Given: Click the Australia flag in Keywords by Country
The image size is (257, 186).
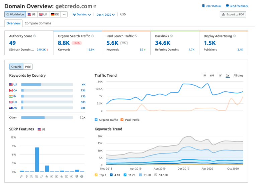Looking at the screenshot, I should click(x=11, y=108).
